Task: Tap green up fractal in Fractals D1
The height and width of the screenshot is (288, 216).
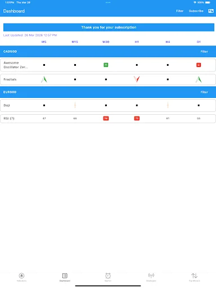Action: 199,79
